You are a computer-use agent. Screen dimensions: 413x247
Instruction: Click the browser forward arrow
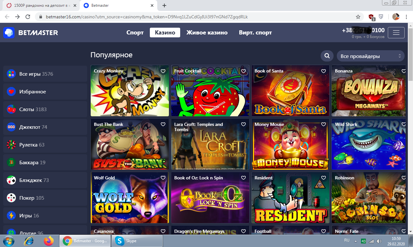(17, 17)
